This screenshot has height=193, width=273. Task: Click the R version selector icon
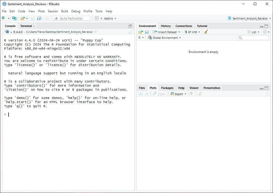[7, 32]
